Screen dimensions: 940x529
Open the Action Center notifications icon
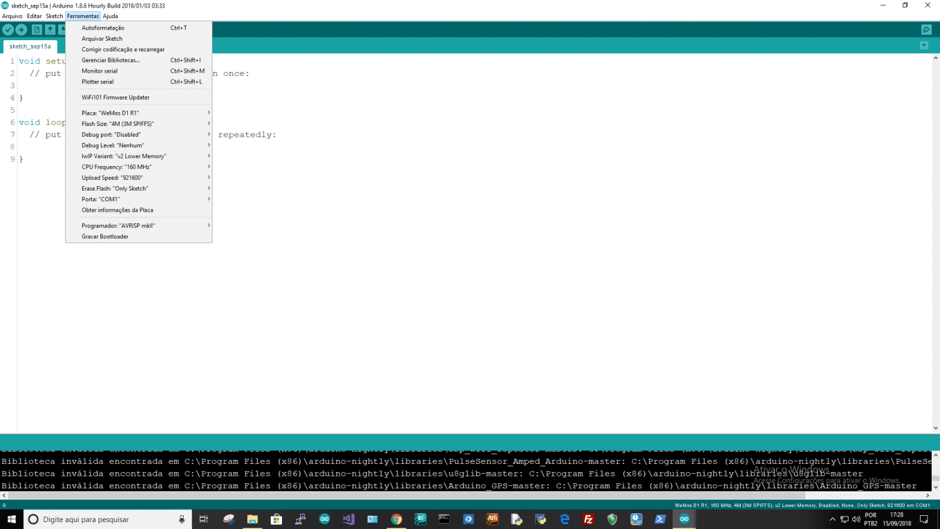click(x=924, y=519)
